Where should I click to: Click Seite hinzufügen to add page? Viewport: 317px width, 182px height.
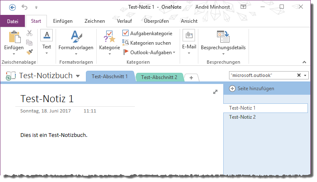pos(252,89)
